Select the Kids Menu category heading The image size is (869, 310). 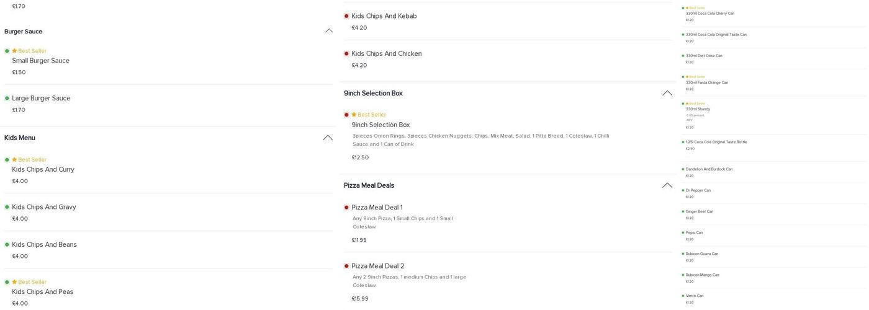(20, 138)
